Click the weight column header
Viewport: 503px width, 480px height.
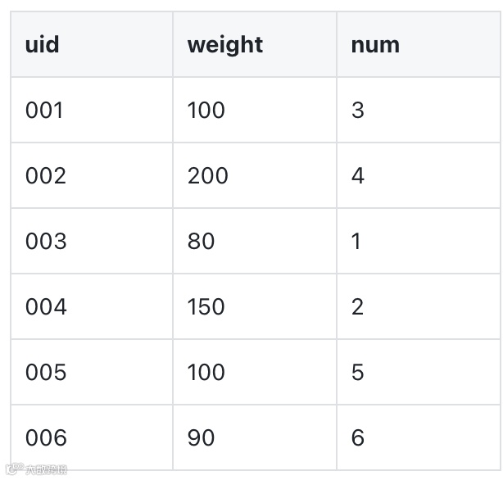(x=225, y=44)
